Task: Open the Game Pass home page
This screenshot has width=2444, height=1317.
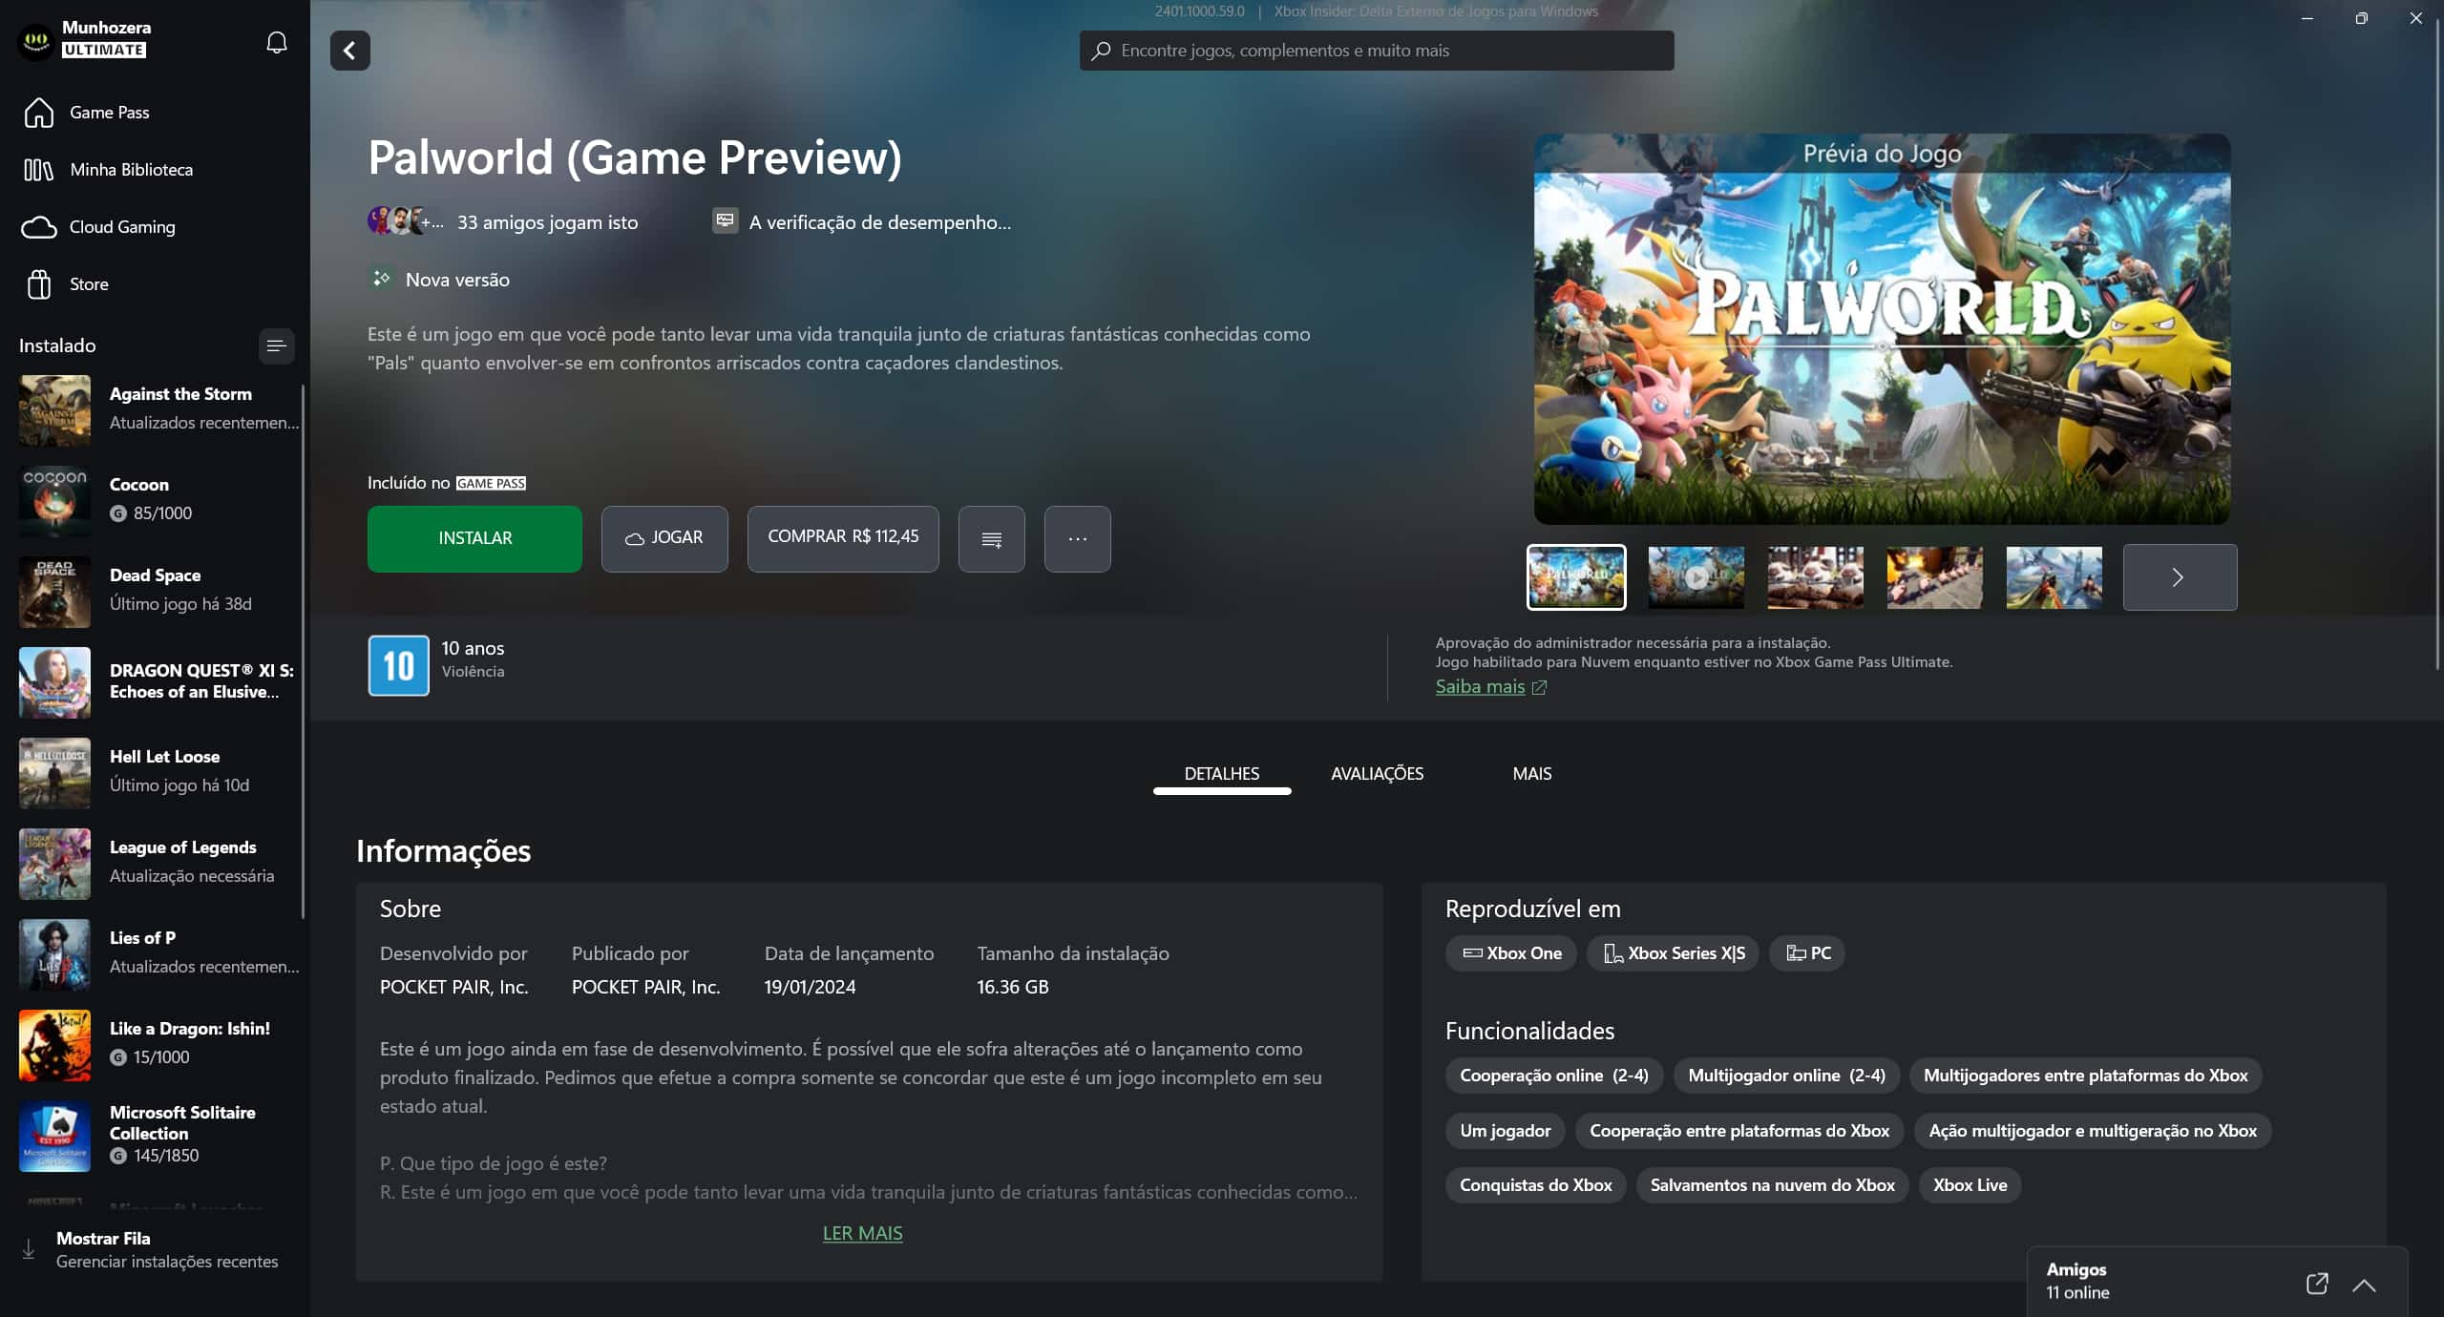Action: 109,113
